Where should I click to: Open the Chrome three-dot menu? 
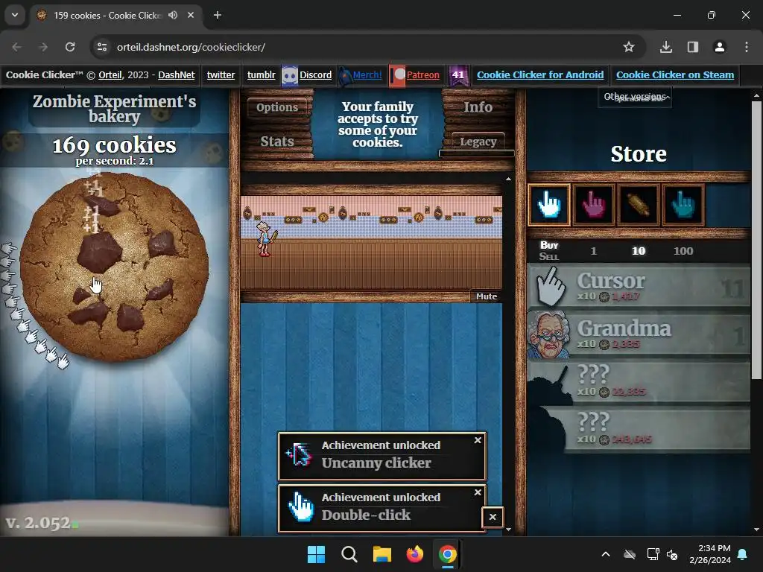tap(746, 47)
